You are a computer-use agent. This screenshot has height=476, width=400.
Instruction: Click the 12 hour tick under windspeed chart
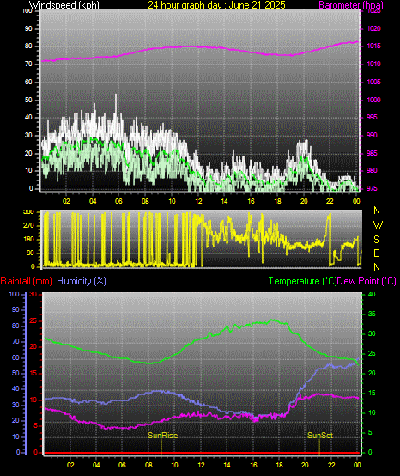coord(198,201)
